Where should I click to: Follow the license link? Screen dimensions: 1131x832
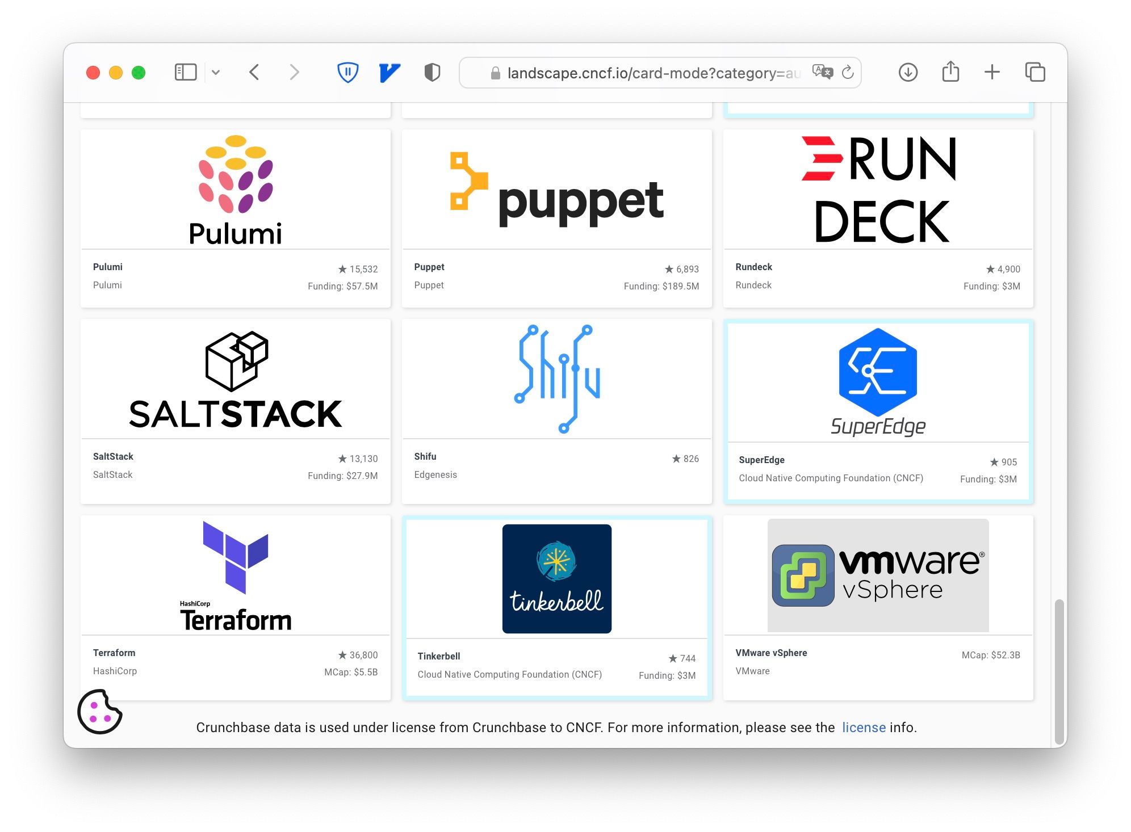(x=864, y=728)
